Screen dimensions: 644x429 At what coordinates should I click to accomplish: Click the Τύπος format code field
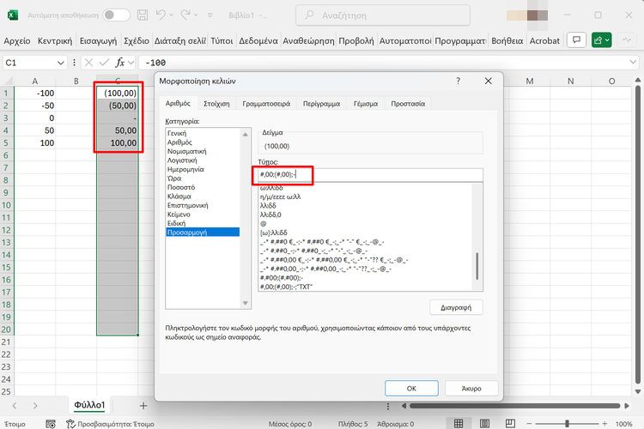[370, 175]
